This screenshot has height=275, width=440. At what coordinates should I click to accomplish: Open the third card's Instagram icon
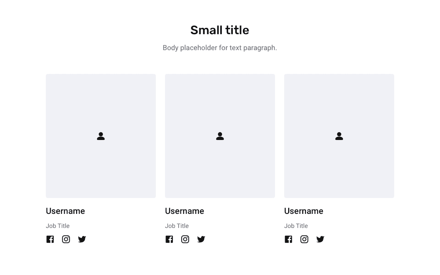[304, 239]
